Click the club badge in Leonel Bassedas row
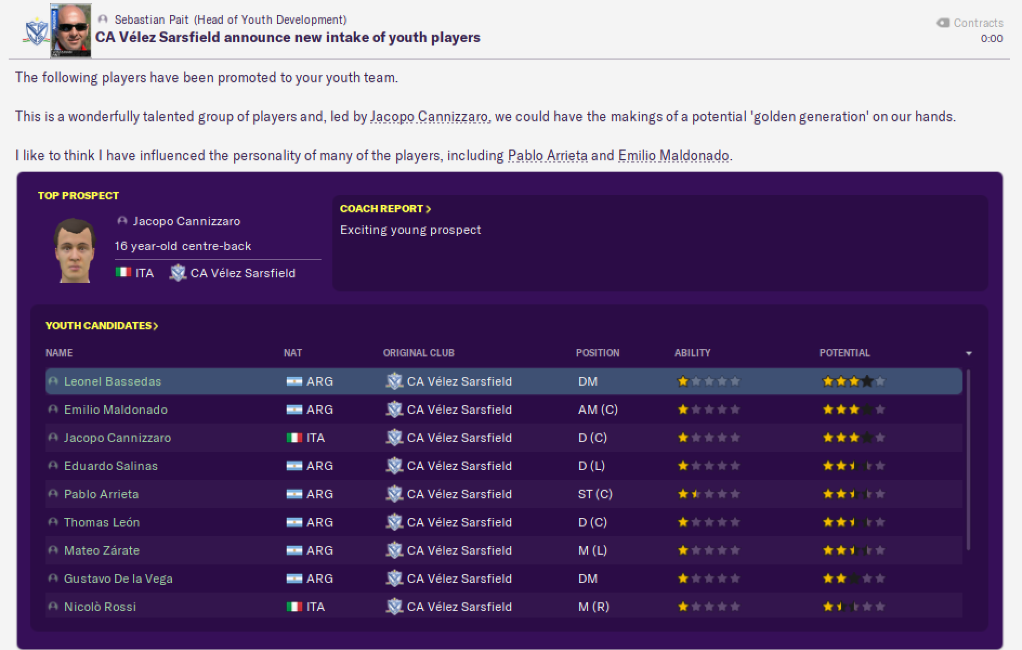1022x650 pixels. pos(394,381)
